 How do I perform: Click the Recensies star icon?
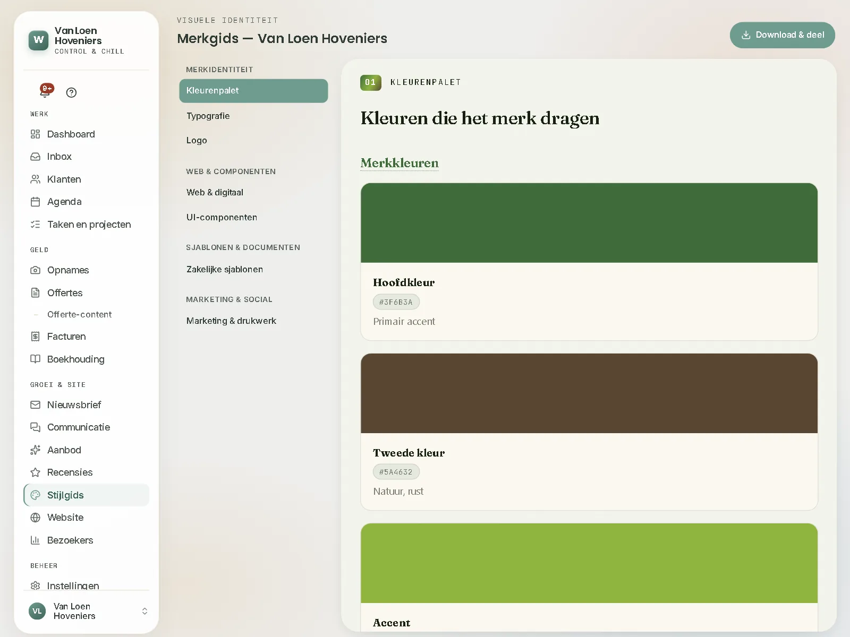35,472
